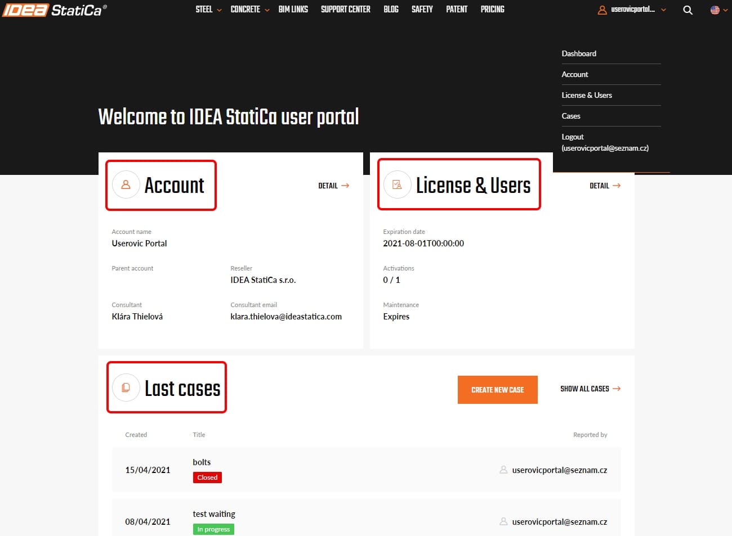
Task: Click the arrow next to License DETAIL
Action: tap(617, 186)
